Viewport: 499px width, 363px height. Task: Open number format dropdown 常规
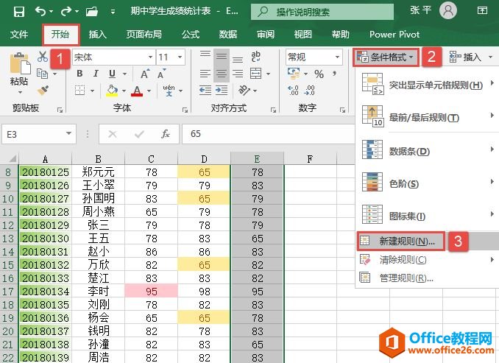click(x=337, y=57)
